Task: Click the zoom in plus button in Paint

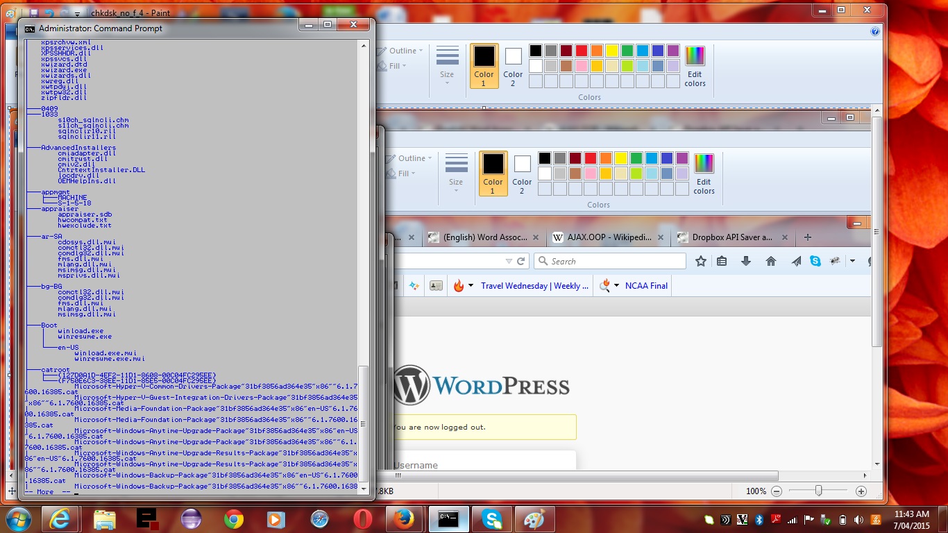Action: point(861,491)
